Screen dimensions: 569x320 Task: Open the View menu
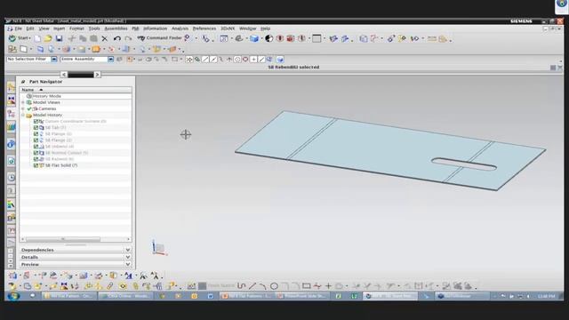pyautogui.click(x=44, y=28)
